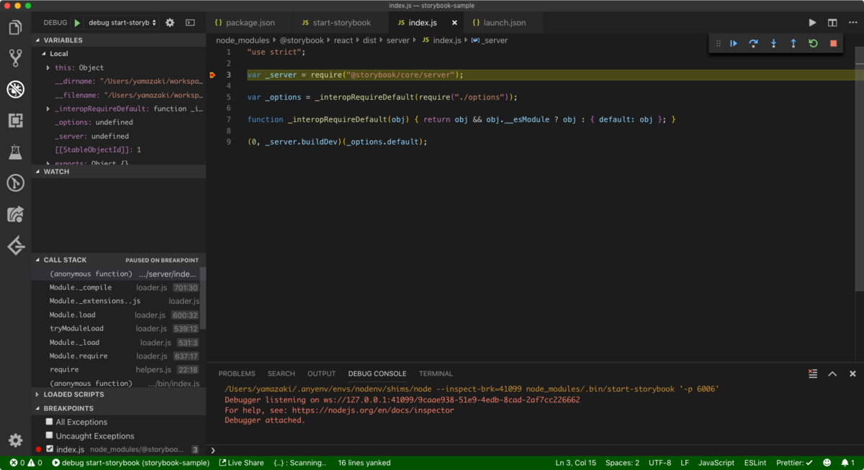
Task: Stop the debug session
Action: click(833, 44)
